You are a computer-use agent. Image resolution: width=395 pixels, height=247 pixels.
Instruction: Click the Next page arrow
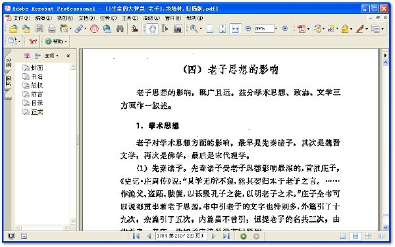(x=213, y=236)
